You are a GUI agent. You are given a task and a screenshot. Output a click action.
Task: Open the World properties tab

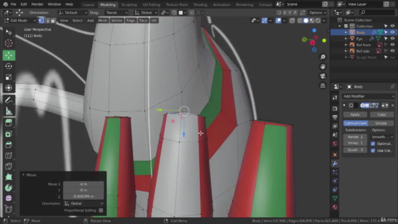coord(335,144)
